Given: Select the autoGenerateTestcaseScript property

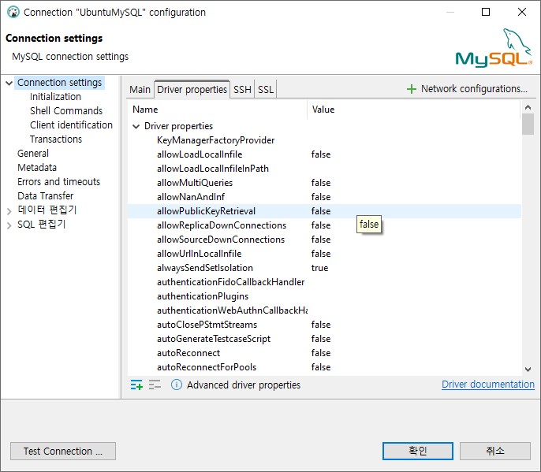Looking at the screenshot, I should point(214,339).
